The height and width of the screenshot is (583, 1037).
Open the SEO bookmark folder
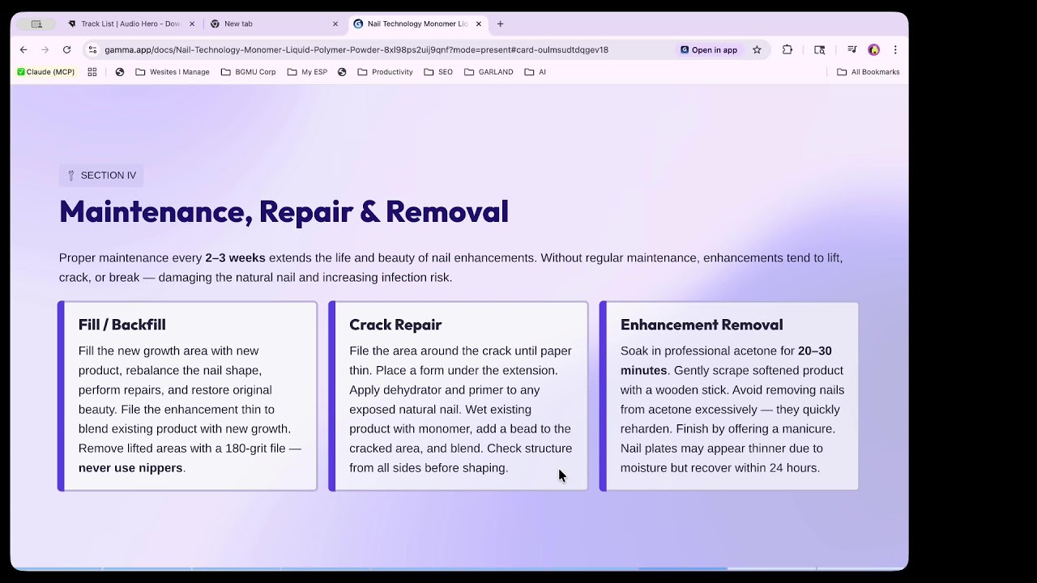[438, 72]
